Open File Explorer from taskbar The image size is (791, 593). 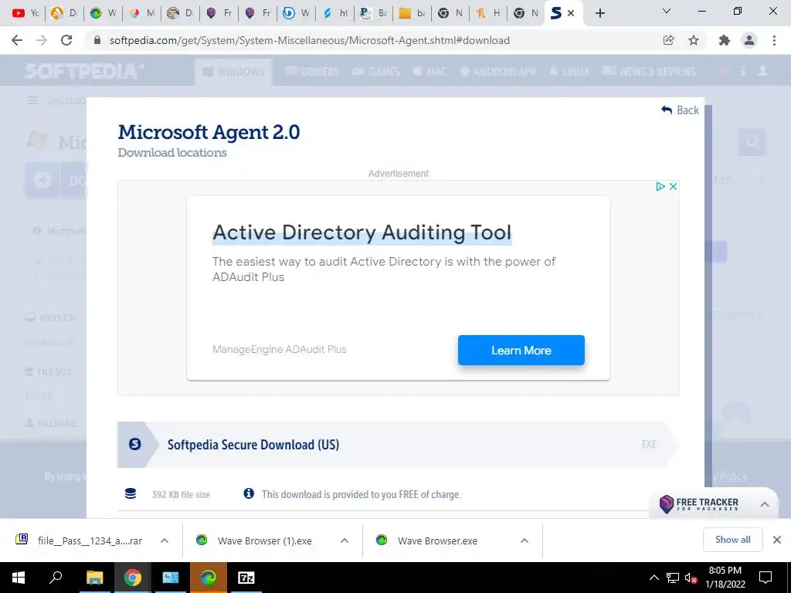[94, 578]
